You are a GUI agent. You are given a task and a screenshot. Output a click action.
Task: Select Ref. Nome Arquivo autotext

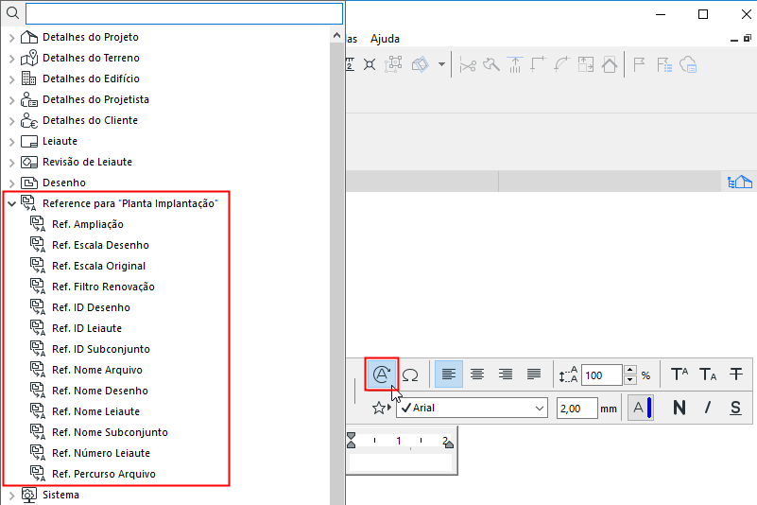97,370
